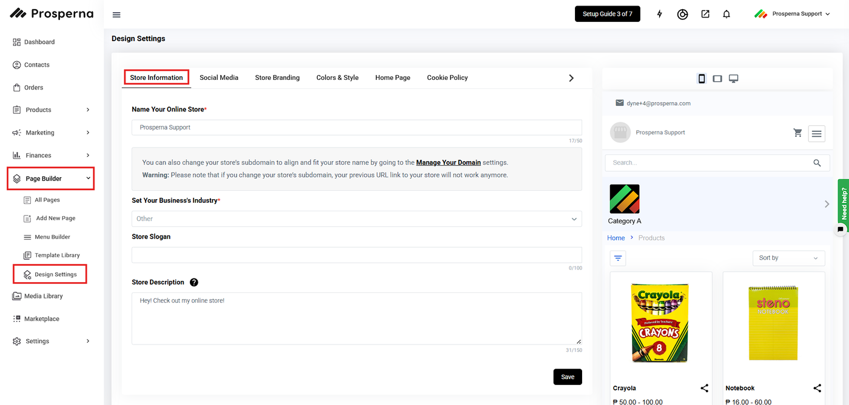Screen dimensions: 849x405
Task: Share the Crayola product
Action: tap(705, 388)
